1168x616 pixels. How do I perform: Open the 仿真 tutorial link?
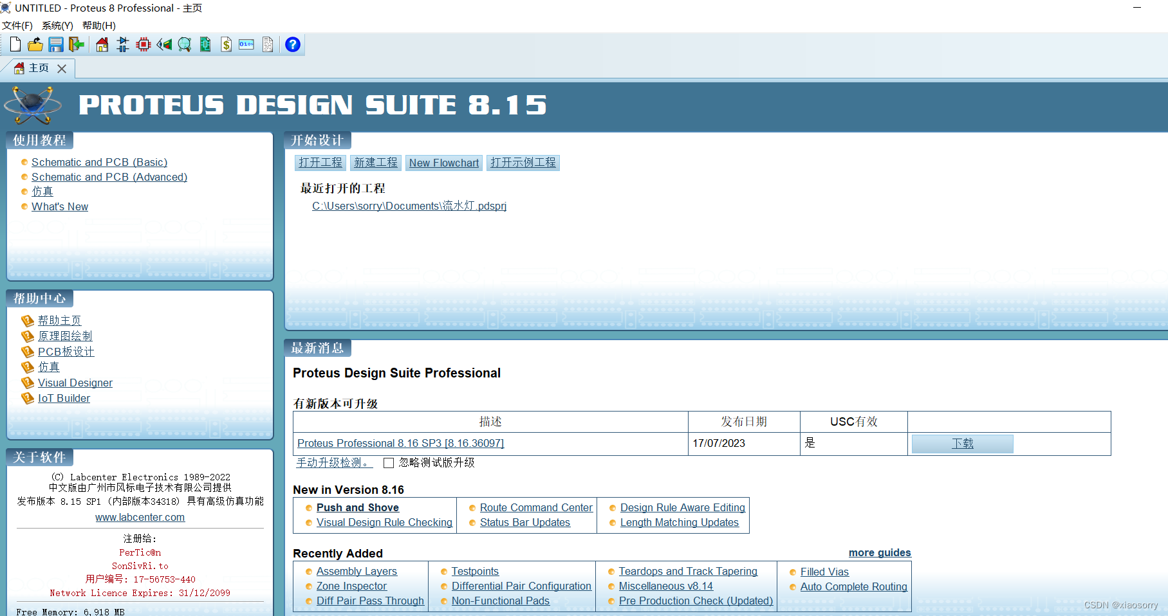42,192
